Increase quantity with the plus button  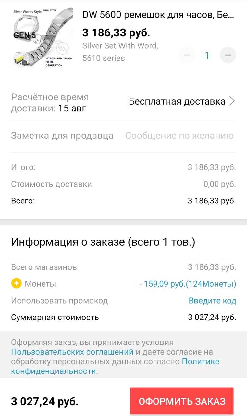point(228,55)
